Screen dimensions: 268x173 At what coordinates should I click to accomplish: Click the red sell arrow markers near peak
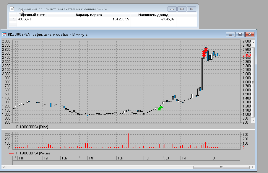(x=204, y=52)
